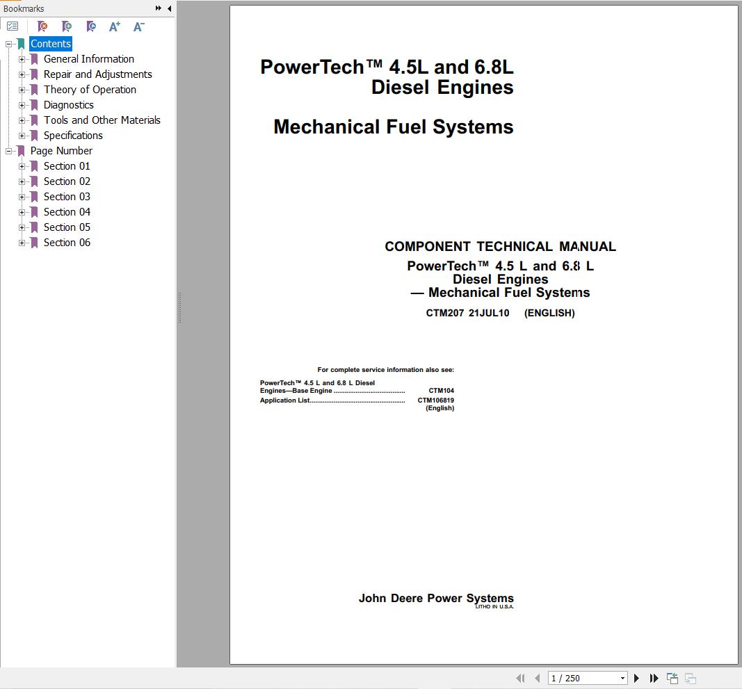742x689 pixels.
Task: Click the delete bookmark icon
Action: [42, 26]
